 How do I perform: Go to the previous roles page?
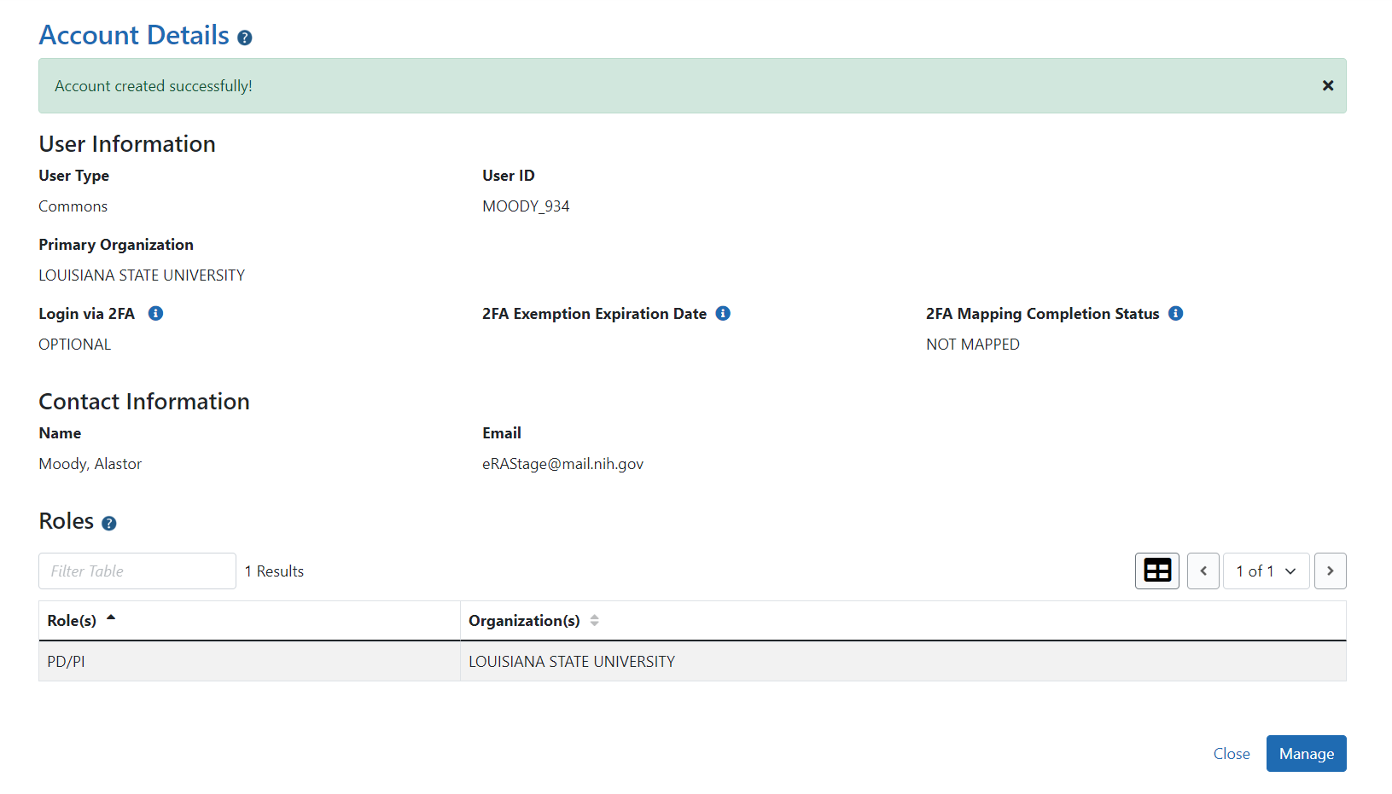(1203, 571)
